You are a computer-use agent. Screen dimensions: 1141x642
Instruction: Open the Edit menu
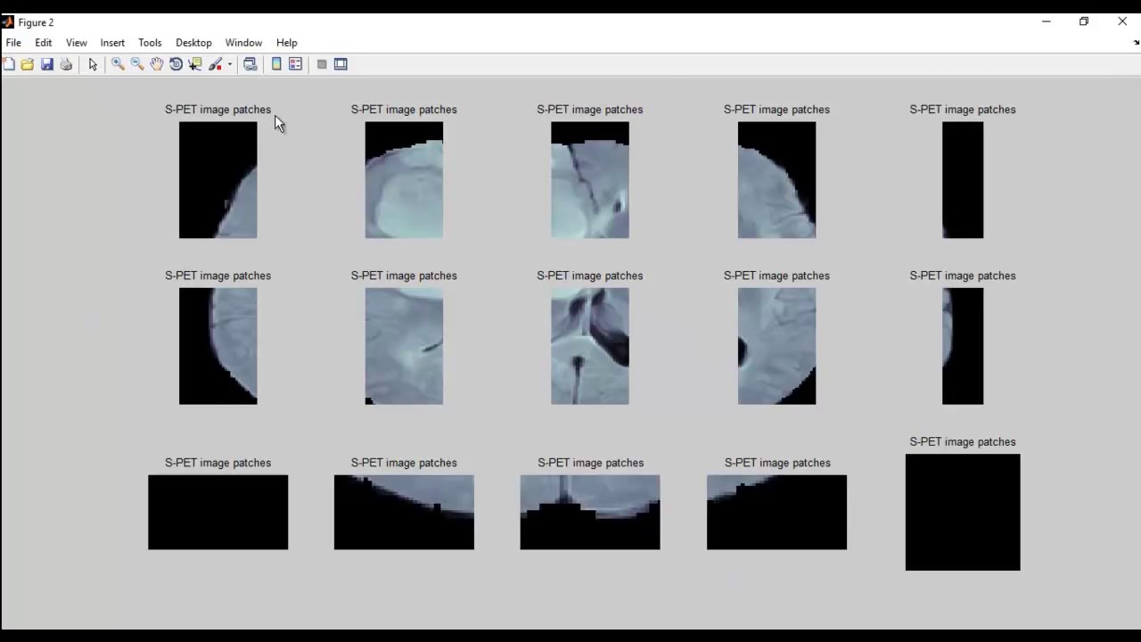[x=44, y=43]
